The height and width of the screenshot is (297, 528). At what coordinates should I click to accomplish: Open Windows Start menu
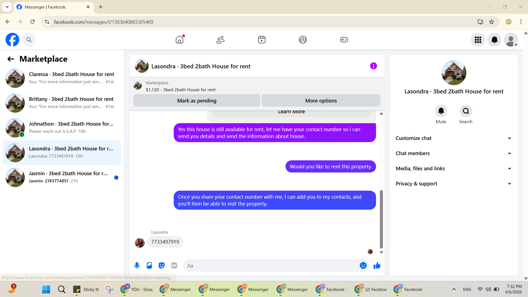coord(46,289)
